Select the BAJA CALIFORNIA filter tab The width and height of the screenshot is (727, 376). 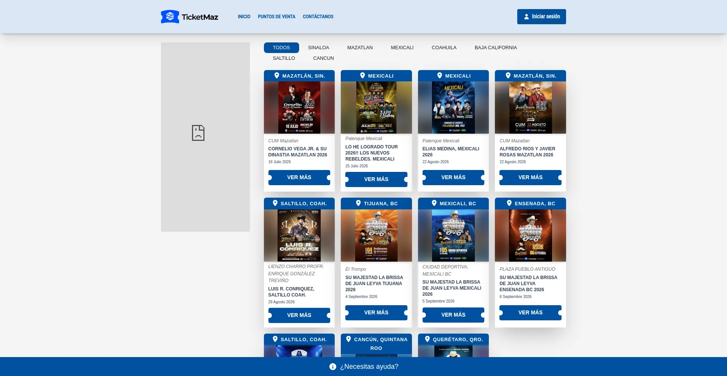pyautogui.click(x=496, y=48)
